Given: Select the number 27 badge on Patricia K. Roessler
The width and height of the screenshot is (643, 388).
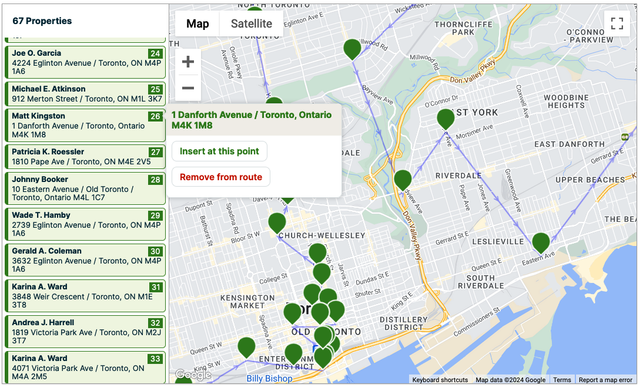Looking at the screenshot, I should coord(156,151).
